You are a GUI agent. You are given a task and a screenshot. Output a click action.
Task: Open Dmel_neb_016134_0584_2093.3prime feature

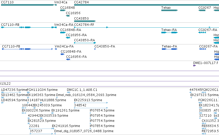pos(86,95)
